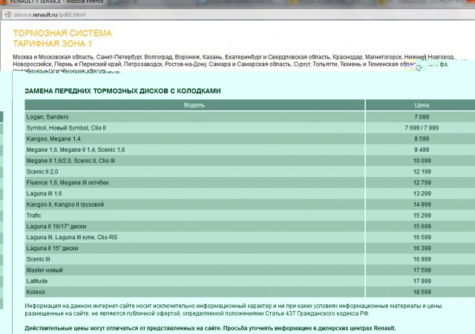Click price 15 699
Image resolution: width=475 pixels, height=334 pixels.
(422, 227)
